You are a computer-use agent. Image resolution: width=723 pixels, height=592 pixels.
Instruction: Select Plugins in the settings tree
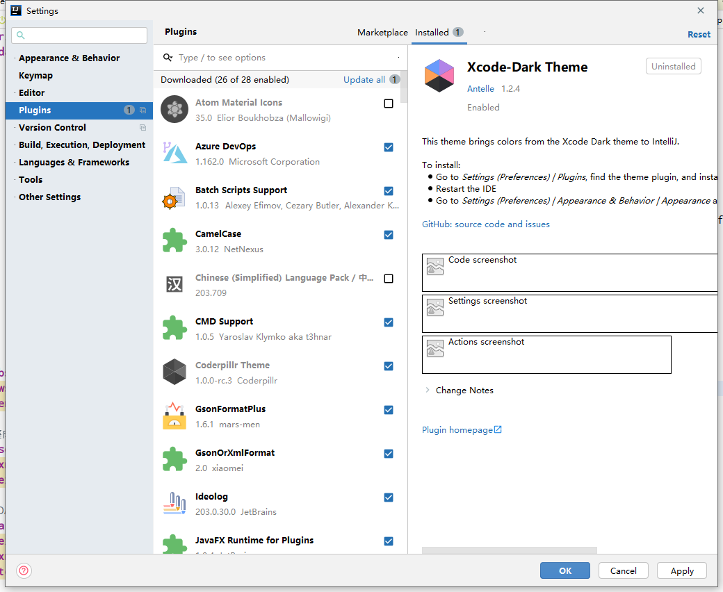79,110
